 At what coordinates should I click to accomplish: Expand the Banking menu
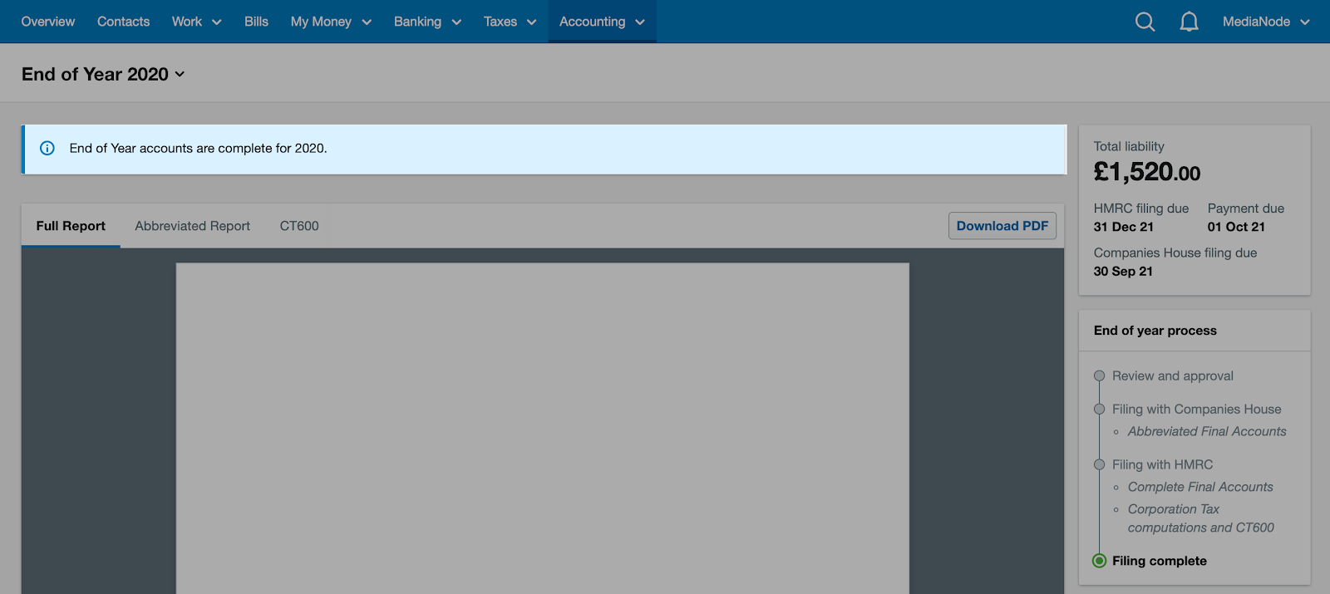click(426, 22)
